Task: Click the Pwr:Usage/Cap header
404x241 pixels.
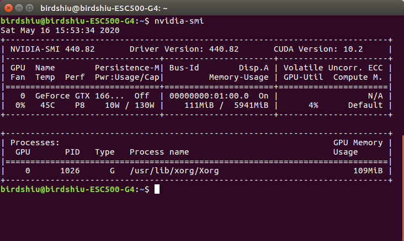Action: click(x=127, y=77)
